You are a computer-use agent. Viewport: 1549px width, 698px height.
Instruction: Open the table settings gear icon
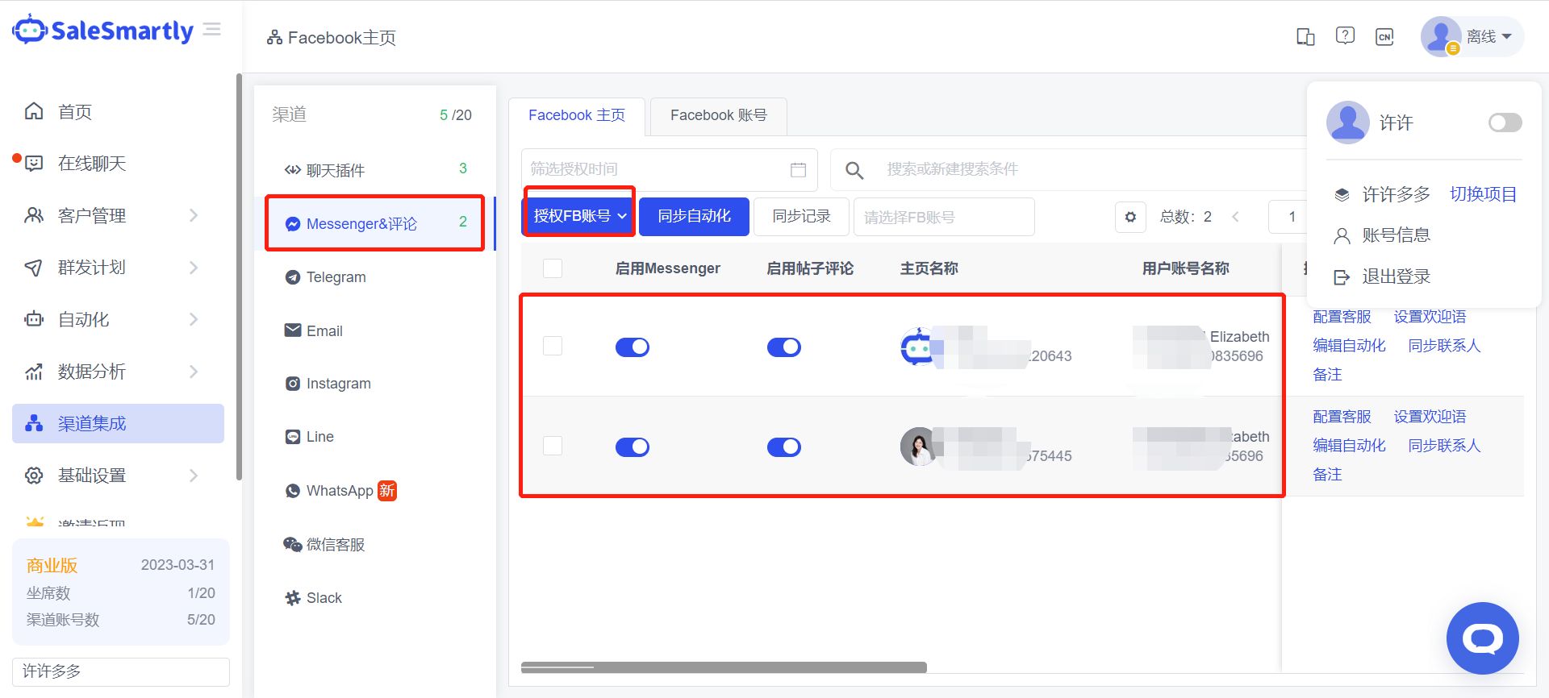point(1130,217)
